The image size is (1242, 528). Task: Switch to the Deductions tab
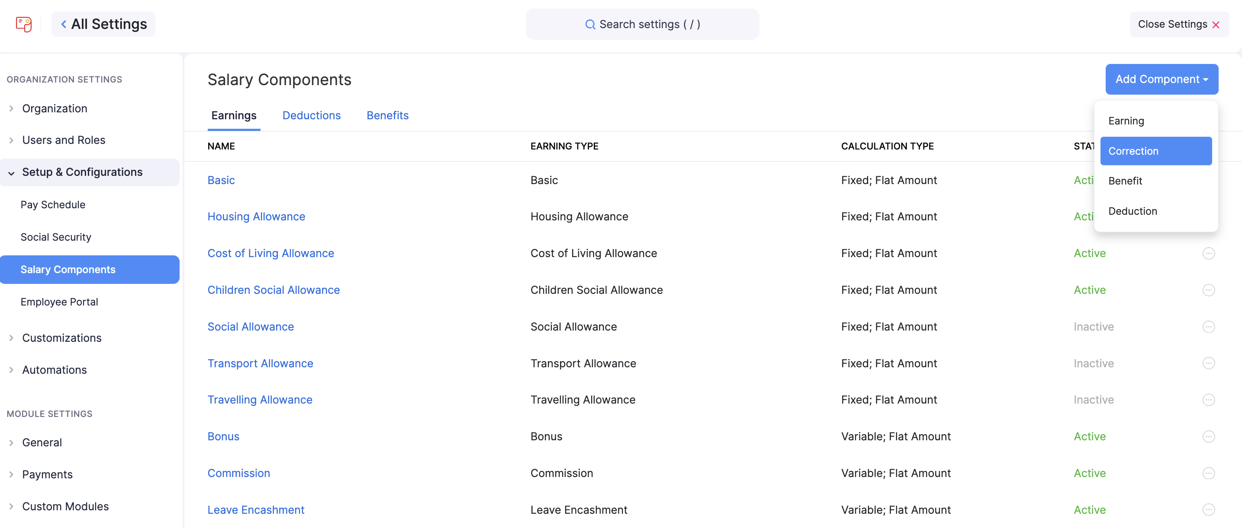click(311, 115)
